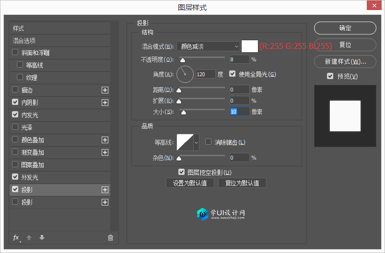385x253 pixels.
Task: Click the fx effects menu icon
Action: [16, 238]
